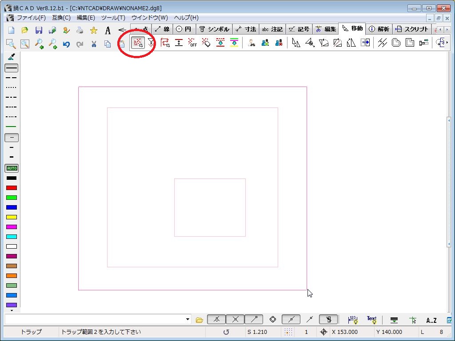Click the rotate arrow in status bar
The width and height of the screenshot is (455, 341).
tap(226, 332)
